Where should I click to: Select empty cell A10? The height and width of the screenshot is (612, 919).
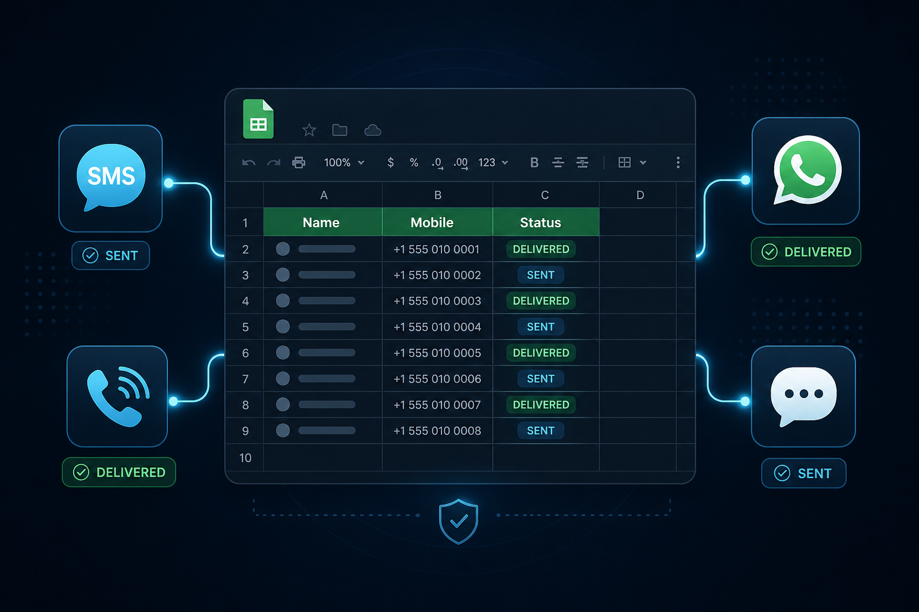coord(323,458)
